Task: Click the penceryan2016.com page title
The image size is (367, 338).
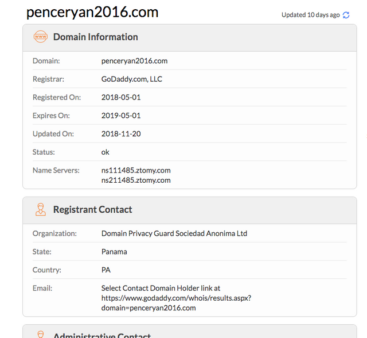Action: click(92, 12)
